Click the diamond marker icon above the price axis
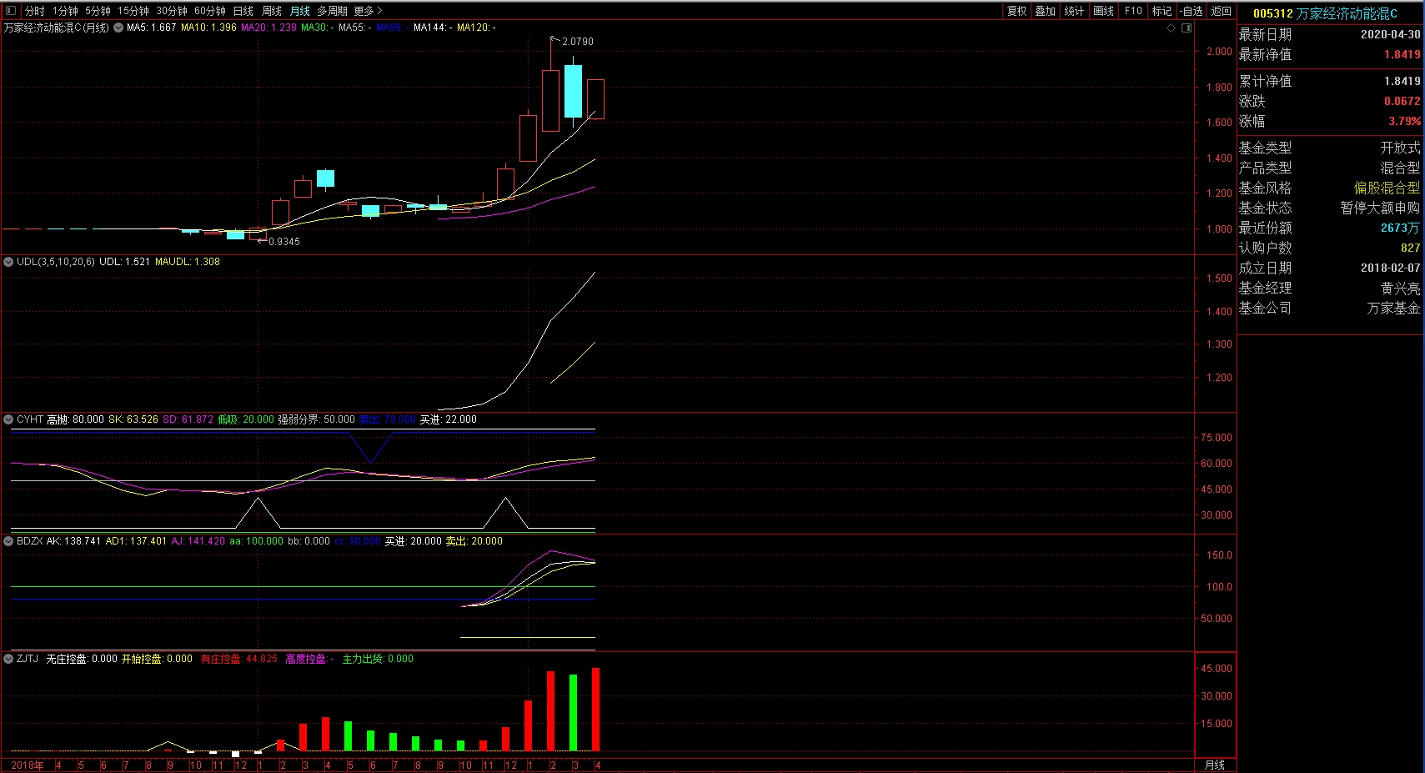Image resolution: width=1425 pixels, height=773 pixels. coord(1171,28)
